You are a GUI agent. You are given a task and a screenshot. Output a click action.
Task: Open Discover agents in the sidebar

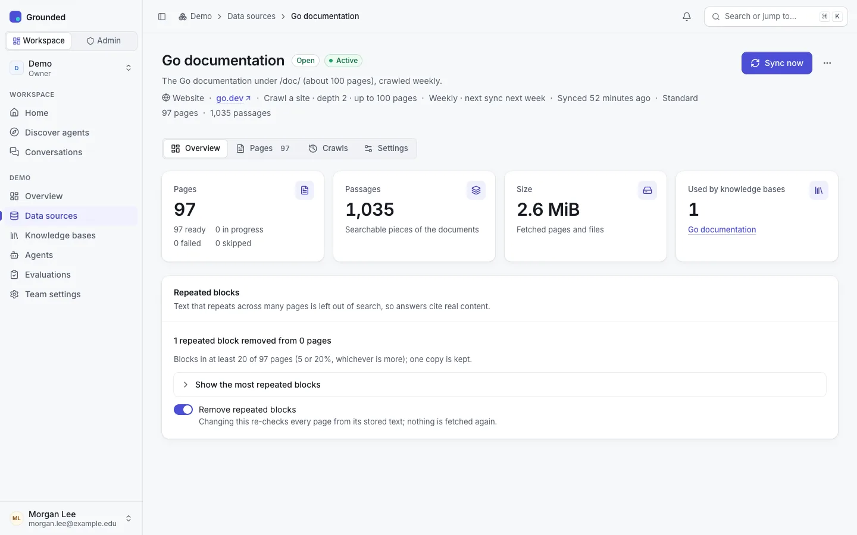pos(71,133)
